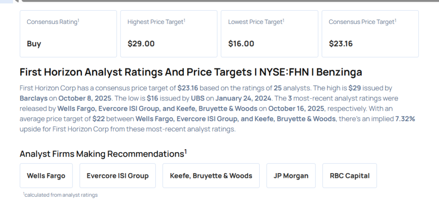Click the 'calculated from analyst ratings' footnote

60,195
